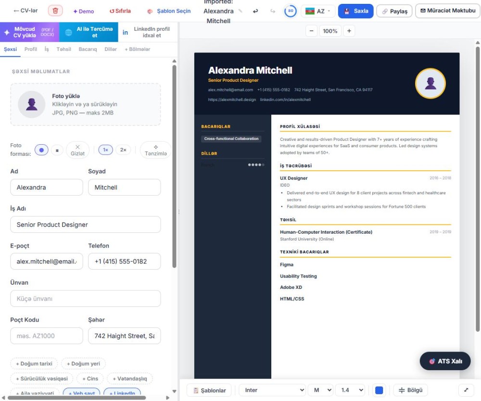Click the red trash delete icon
481x401 pixels.
(55, 11)
